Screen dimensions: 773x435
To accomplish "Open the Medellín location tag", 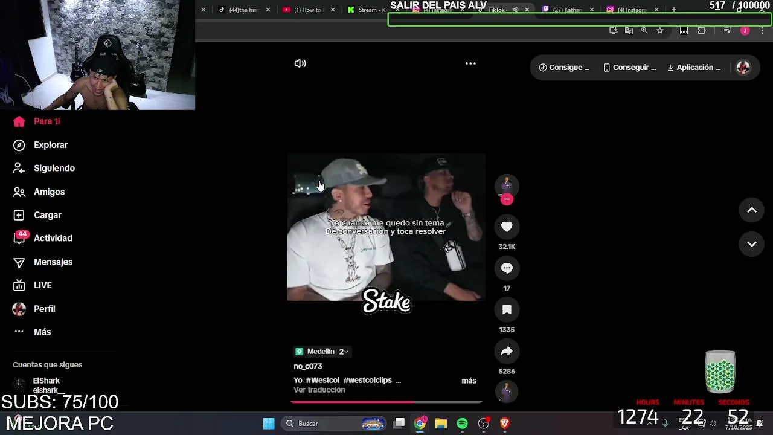I will (x=321, y=352).
